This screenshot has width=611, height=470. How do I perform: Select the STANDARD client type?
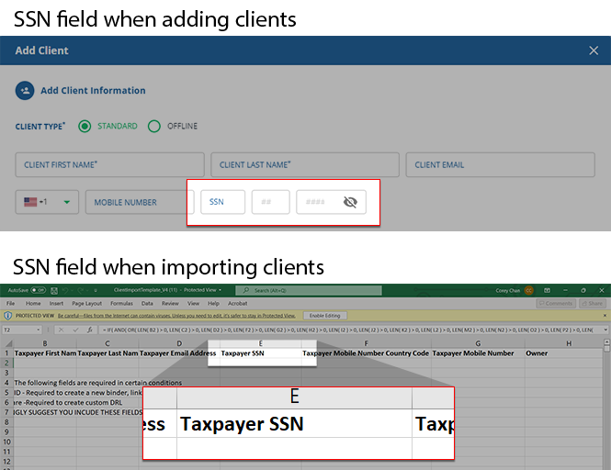coord(85,127)
